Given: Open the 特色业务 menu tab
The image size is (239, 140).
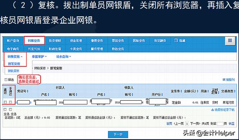Looking at the screenshot, I should point(118,49).
